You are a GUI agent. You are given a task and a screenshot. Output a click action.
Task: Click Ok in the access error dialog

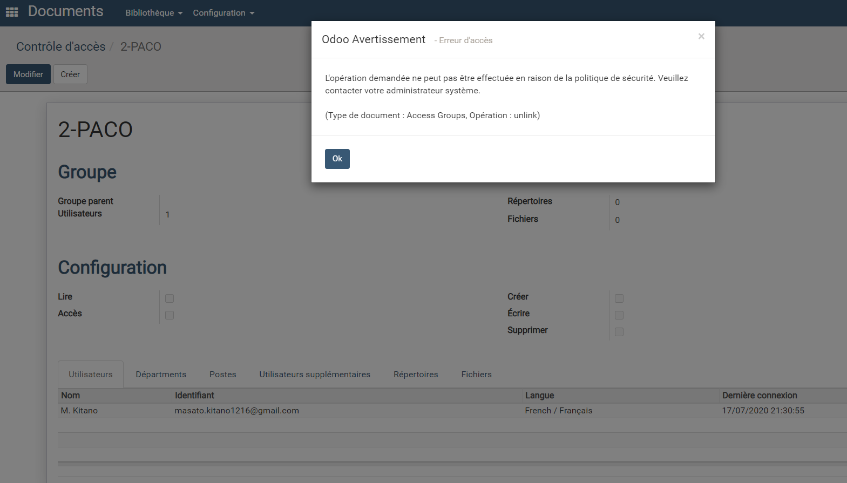(x=337, y=159)
